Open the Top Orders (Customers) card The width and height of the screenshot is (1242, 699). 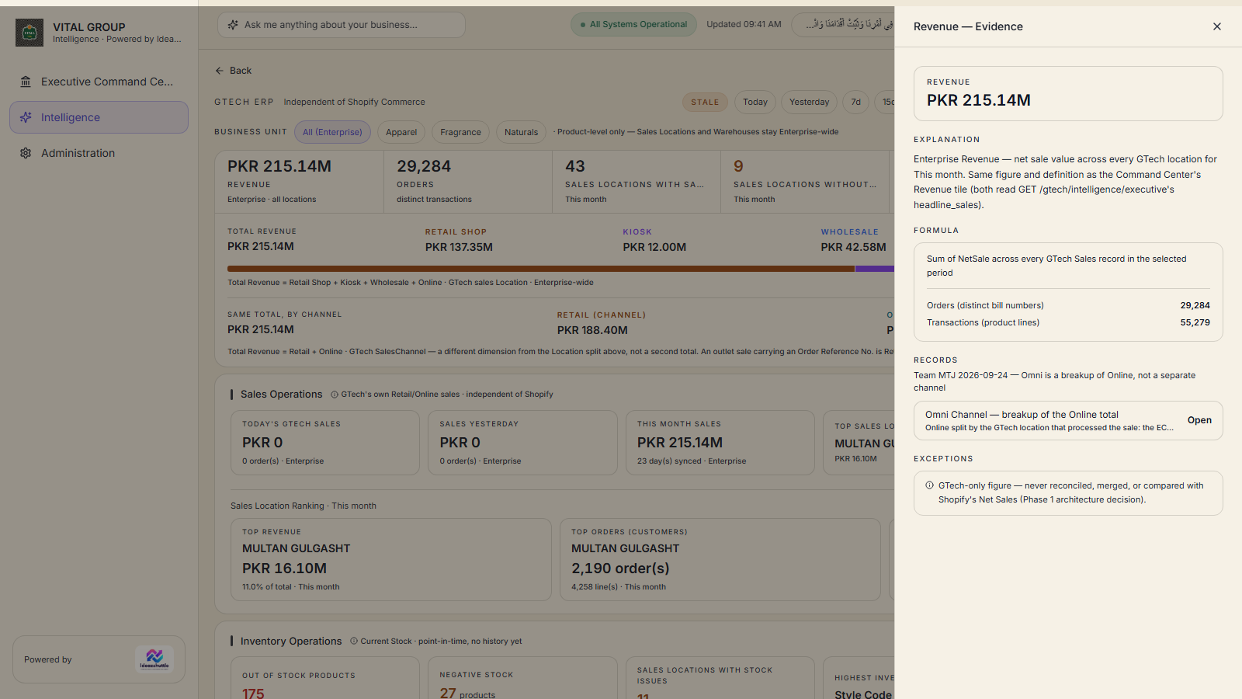pyautogui.click(x=720, y=559)
